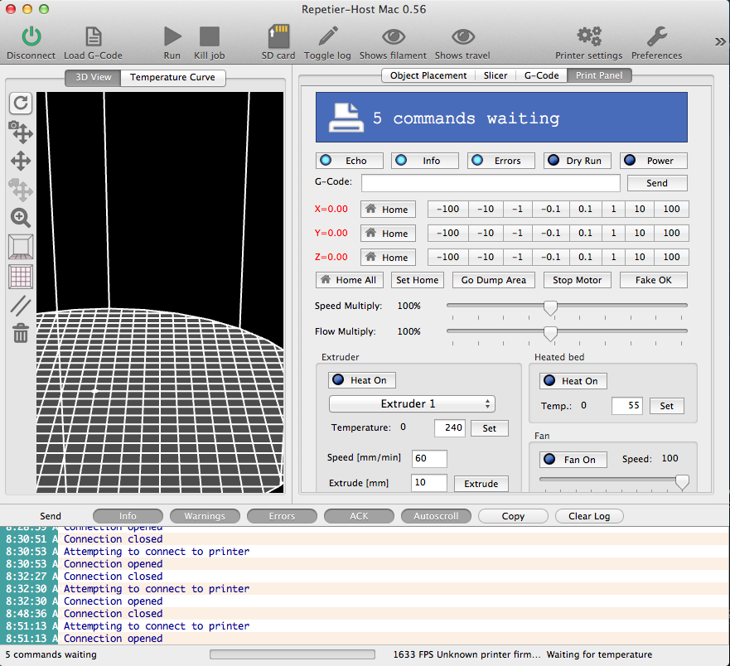Open the Slicer tab
This screenshot has height=666, width=730.
496,75
